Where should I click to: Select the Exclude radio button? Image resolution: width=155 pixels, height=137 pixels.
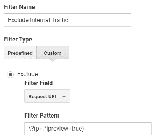click(x=10, y=75)
